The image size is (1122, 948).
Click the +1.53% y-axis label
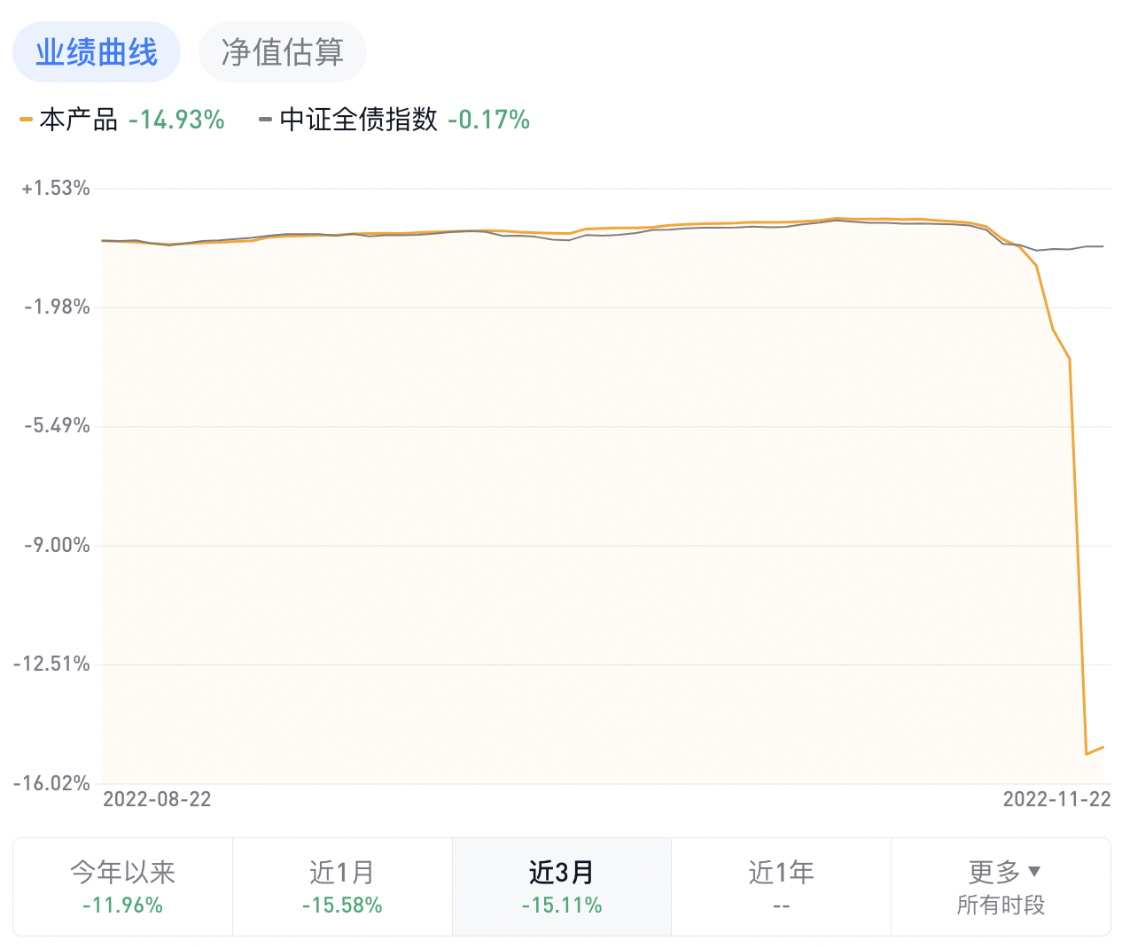coord(56,188)
